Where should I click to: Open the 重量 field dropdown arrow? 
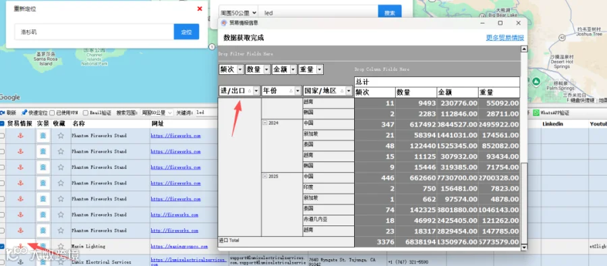(x=320, y=70)
